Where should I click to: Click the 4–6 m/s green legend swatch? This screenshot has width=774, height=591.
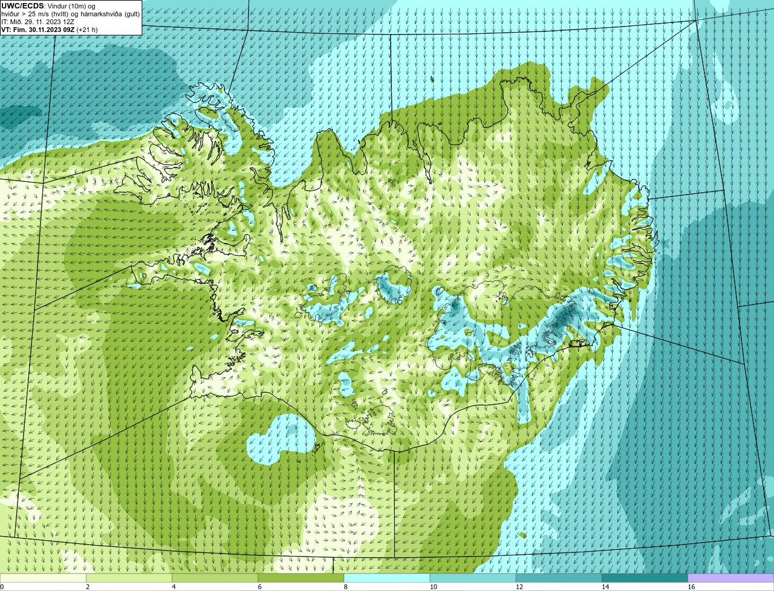pyautogui.click(x=215, y=578)
